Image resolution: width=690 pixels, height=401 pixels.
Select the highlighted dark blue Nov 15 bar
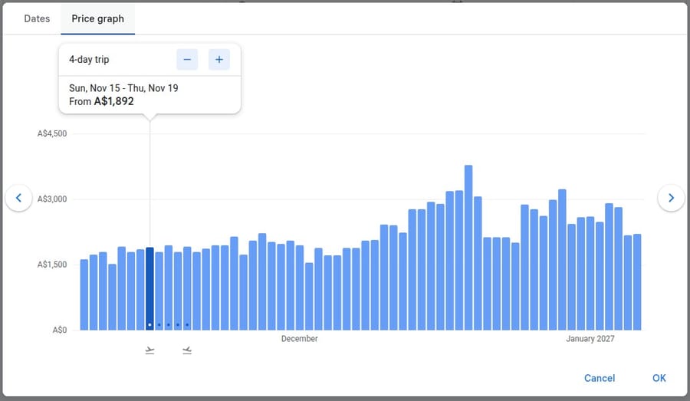tap(149, 289)
